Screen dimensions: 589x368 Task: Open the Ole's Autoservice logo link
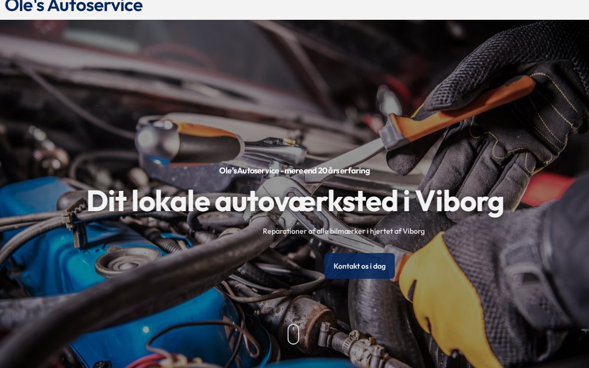(x=74, y=6)
